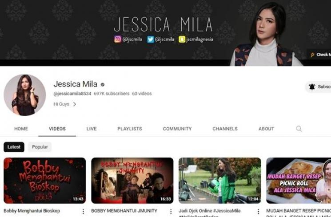
Task: Click the 697K subscribers text
Action: pyautogui.click(x=112, y=94)
